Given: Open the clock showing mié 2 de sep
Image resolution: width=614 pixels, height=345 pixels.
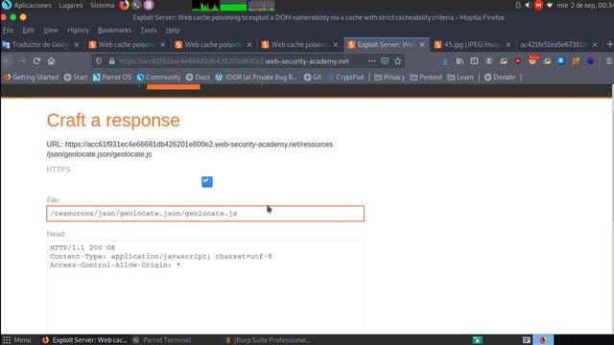Looking at the screenshot, I should point(585,5).
